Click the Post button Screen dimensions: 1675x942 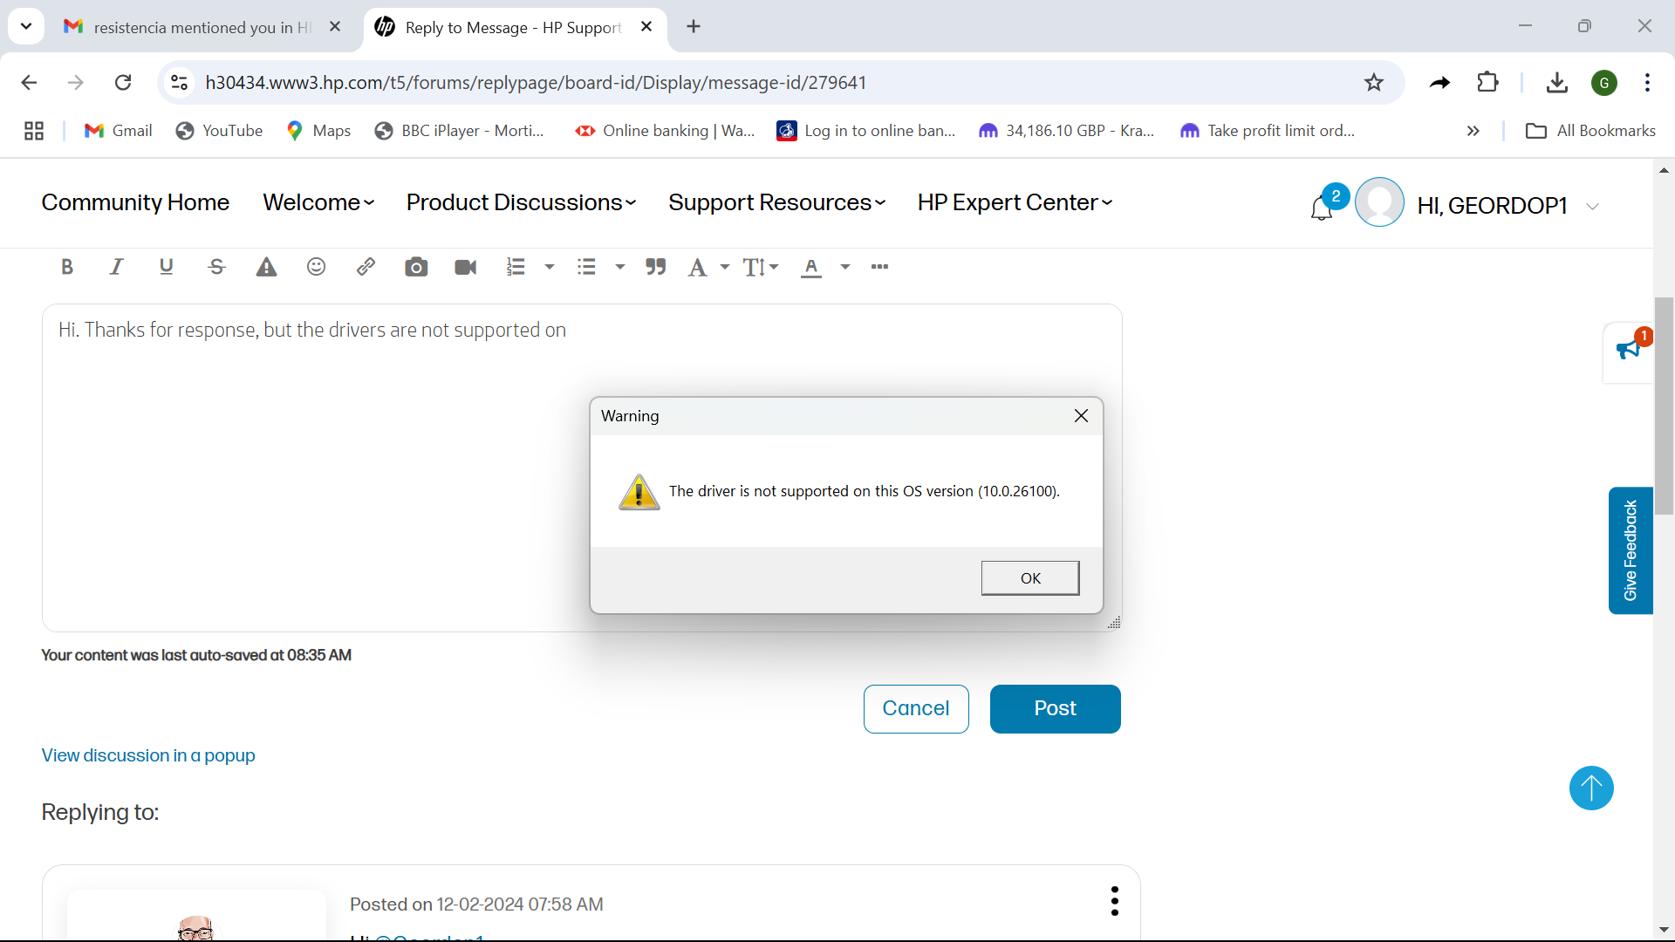tap(1055, 708)
